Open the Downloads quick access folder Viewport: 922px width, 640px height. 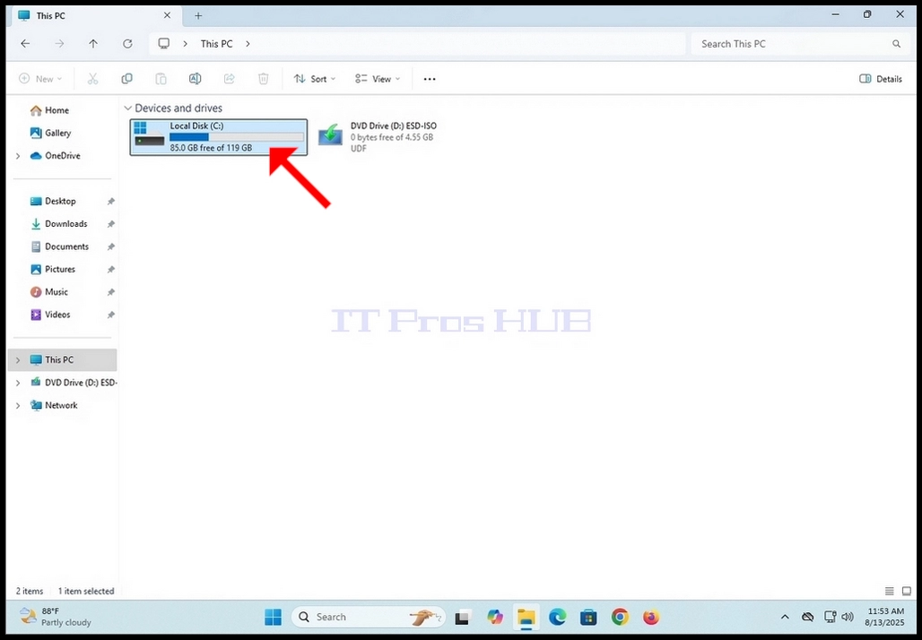pos(65,224)
